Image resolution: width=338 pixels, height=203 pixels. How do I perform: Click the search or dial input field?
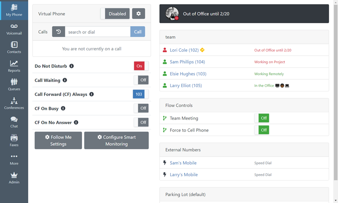tap(98, 32)
